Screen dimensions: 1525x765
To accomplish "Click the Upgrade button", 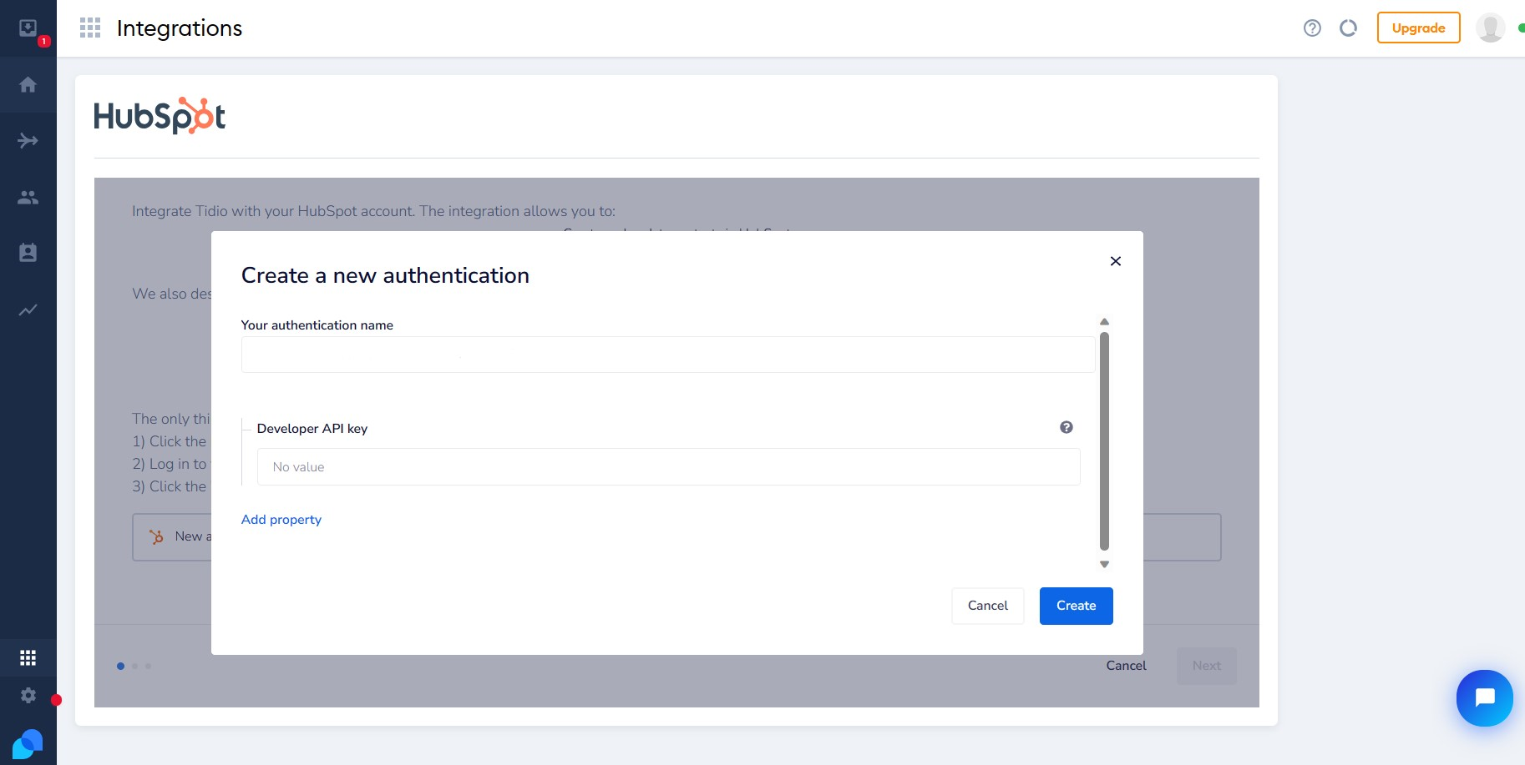I will (x=1418, y=28).
